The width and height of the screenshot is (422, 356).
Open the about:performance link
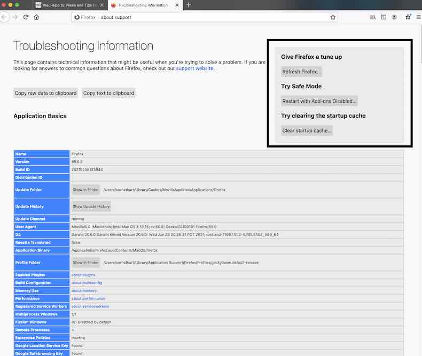point(88,298)
